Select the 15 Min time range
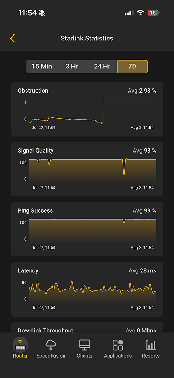This screenshot has width=174, height=378. tap(42, 66)
